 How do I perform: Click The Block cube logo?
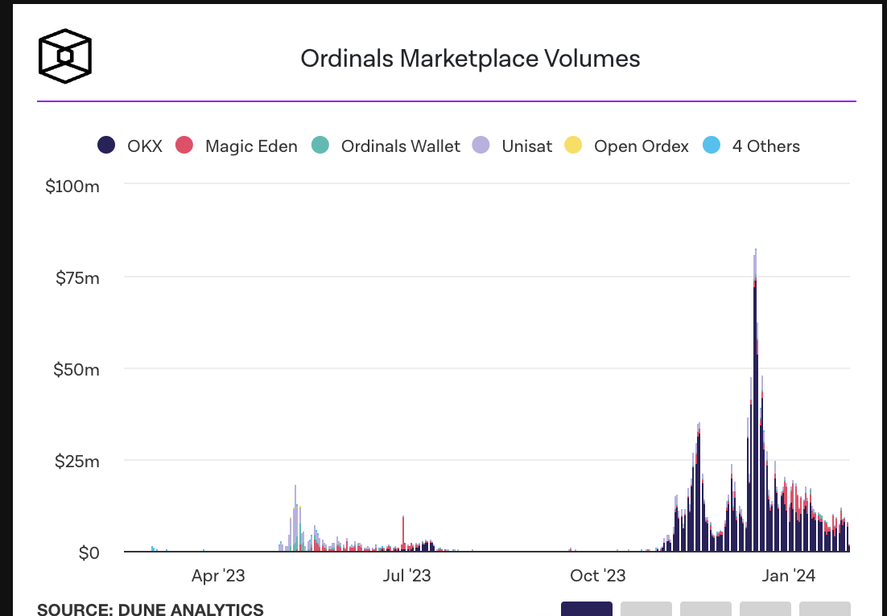pos(65,56)
